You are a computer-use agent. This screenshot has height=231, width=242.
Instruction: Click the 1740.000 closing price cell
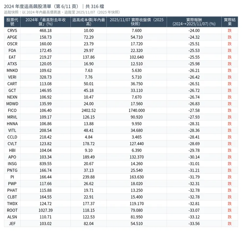click(137, 110)
